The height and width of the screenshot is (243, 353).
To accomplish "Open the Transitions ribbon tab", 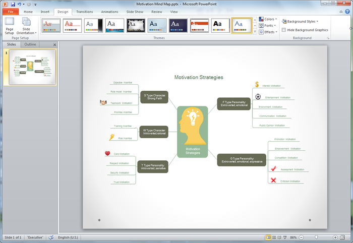I will (x=85, y=11).
